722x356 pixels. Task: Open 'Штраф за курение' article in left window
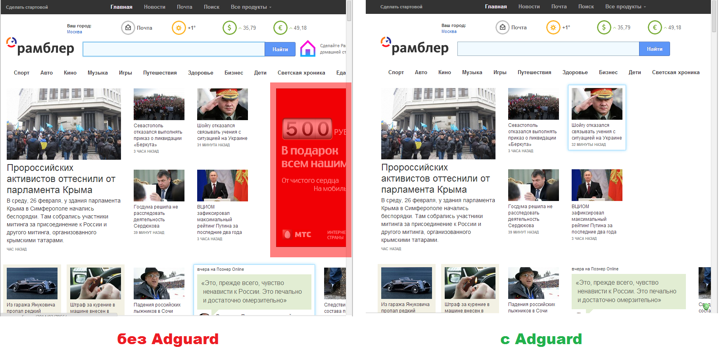(92, 308)
